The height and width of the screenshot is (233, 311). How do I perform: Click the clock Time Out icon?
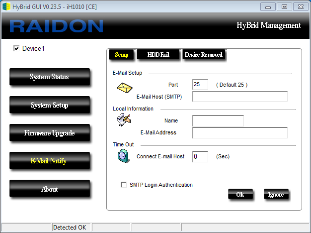[124, 156]
